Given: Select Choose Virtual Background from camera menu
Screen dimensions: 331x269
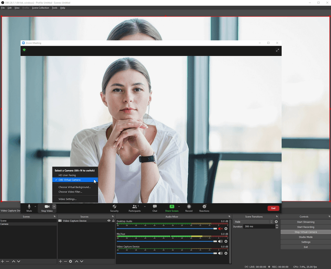Looking at the screenshot, I should [75, 187].
